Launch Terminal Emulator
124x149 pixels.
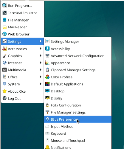pyautogui.click(x=22, y=13)
